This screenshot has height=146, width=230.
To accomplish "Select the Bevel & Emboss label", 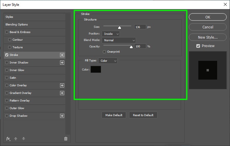I will point(20,32).
